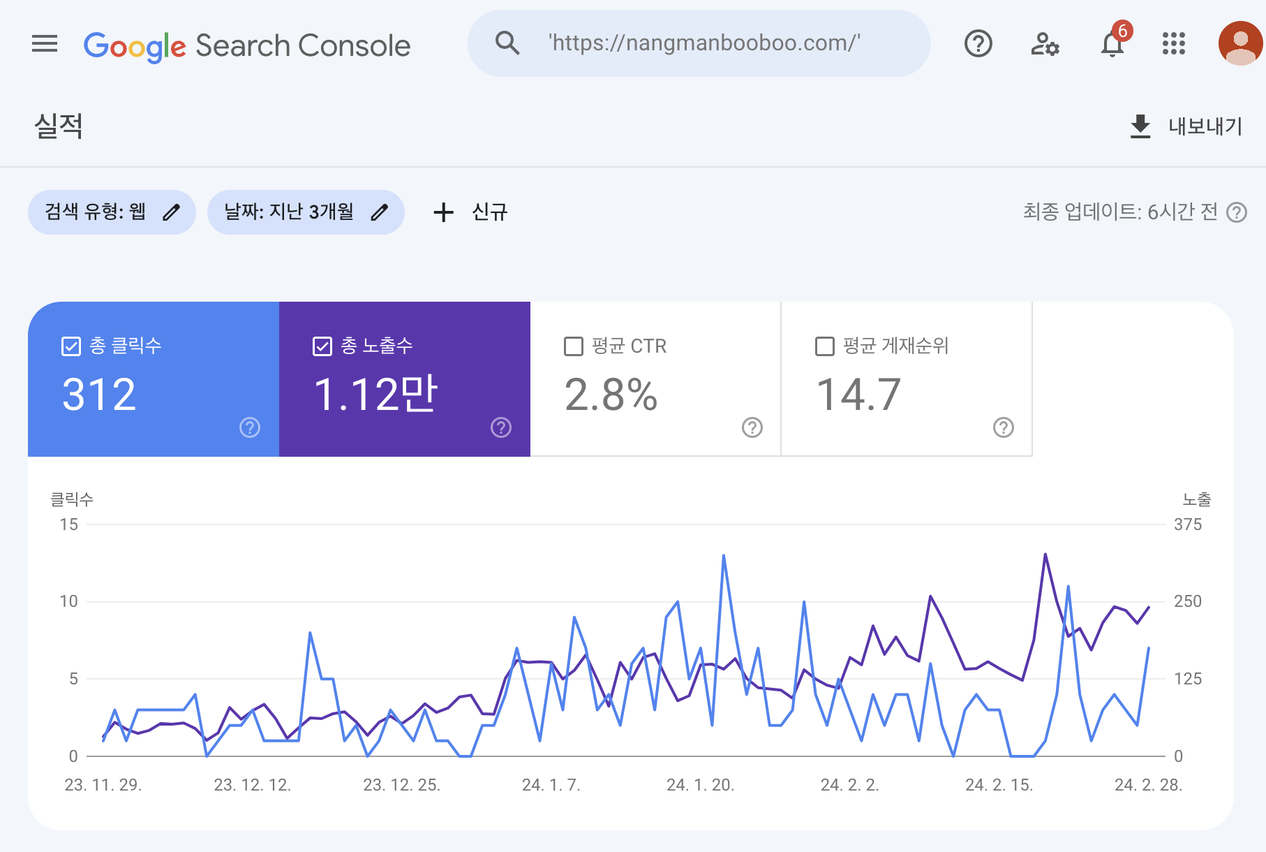
Task: Click the download arrow icon beside 내보내기
Action: (x=1140, y=126)
